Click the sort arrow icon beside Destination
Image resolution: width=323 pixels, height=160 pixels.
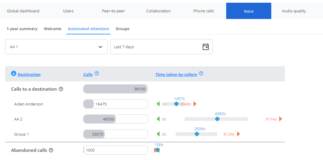14,74
